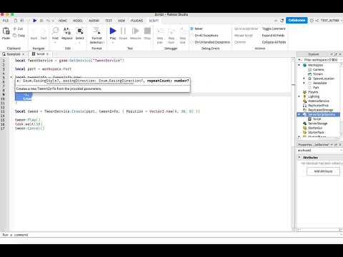This screenshot has height=257, width=343.
Task: Open the Select dropdown arrow
Action: (80, 43)
